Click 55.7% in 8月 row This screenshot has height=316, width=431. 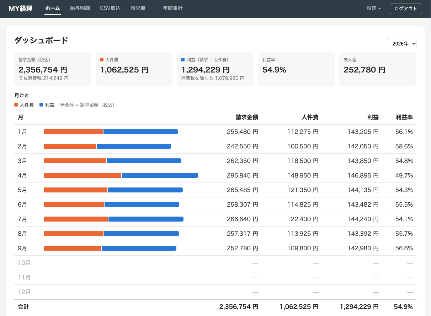point(404,234)
